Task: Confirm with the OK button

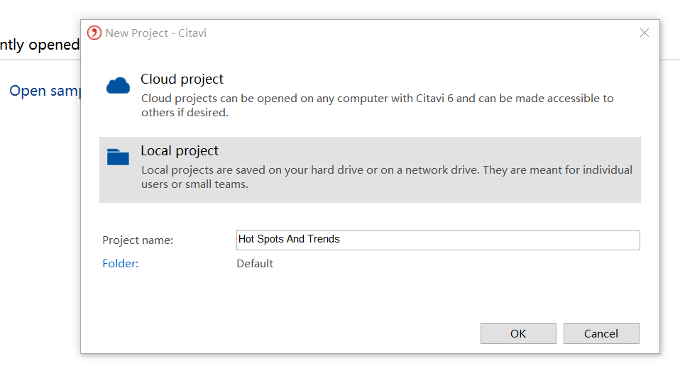Action: tap(518, 333)
